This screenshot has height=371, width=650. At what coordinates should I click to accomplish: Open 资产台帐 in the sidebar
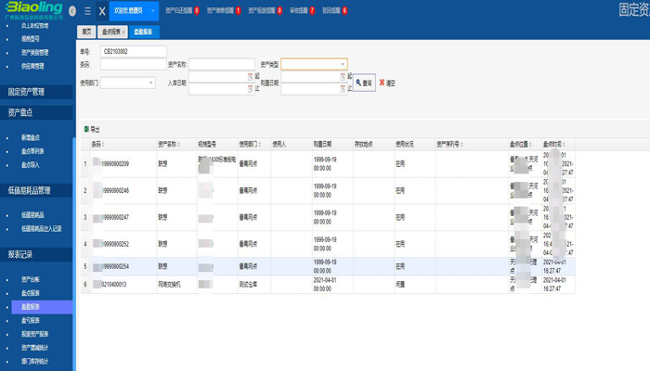tap(32, 279)
